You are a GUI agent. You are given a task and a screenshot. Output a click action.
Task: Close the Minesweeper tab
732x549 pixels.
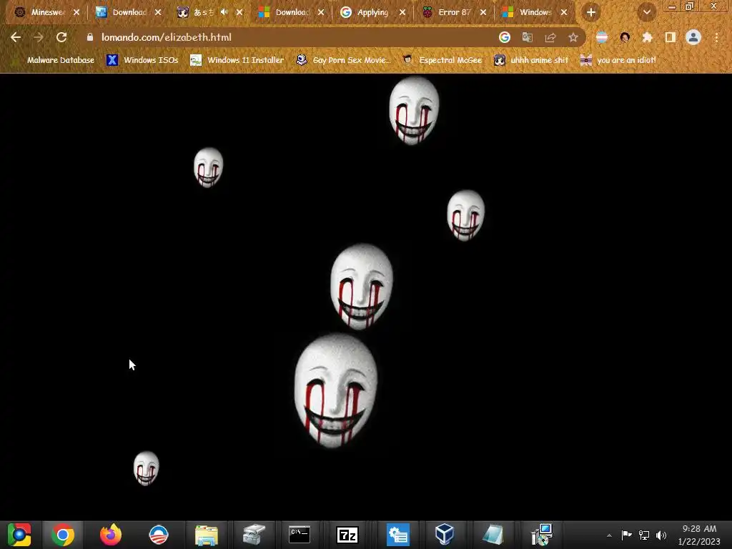tap(76, 12)
